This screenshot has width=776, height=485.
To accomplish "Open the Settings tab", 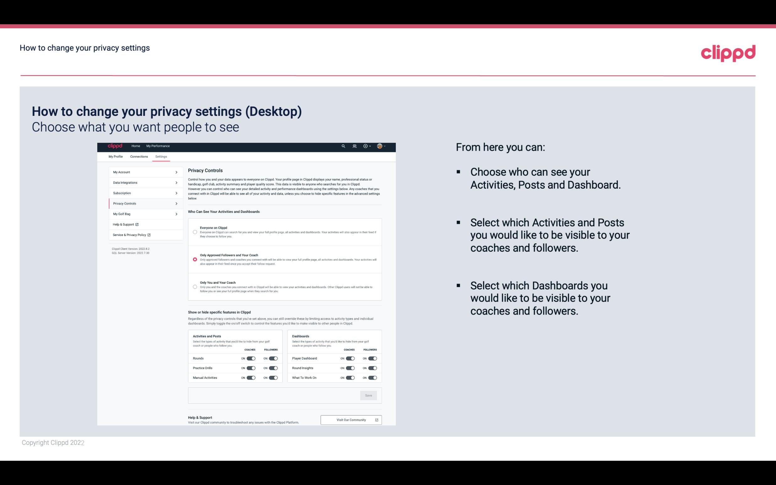I will tap(160, 156).
